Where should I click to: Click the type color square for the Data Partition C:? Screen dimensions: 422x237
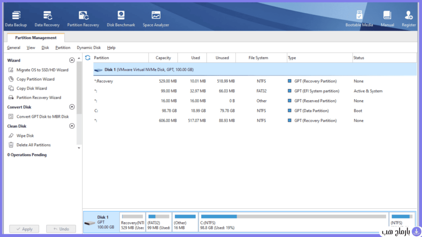pos(290,110)
